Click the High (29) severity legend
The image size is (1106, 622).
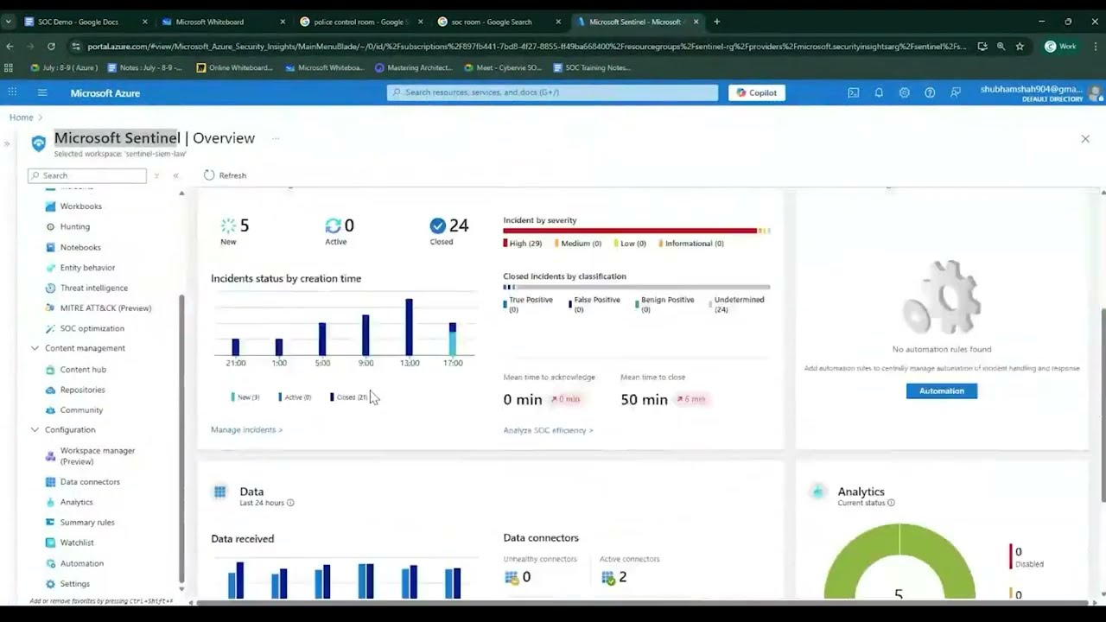click(524, 244)
